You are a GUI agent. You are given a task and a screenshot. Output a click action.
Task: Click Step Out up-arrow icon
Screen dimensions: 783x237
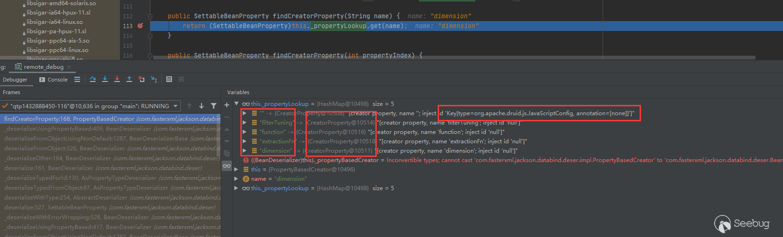click(x=129, y=80)
